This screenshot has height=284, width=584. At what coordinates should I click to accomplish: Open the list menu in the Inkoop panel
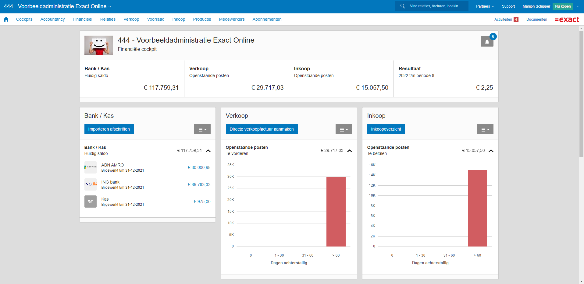485,129
